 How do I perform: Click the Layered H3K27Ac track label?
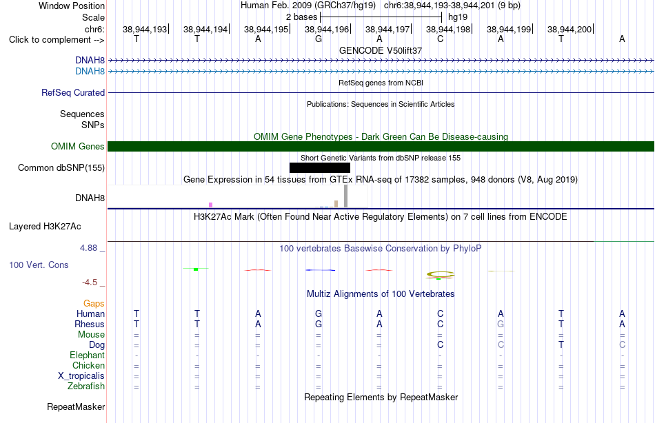tap(45, 227)
